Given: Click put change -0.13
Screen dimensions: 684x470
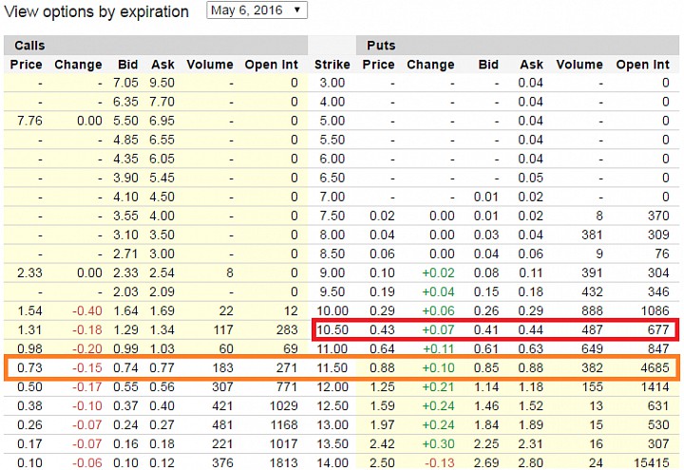Looking at the screenshot, I should [440, 462].
